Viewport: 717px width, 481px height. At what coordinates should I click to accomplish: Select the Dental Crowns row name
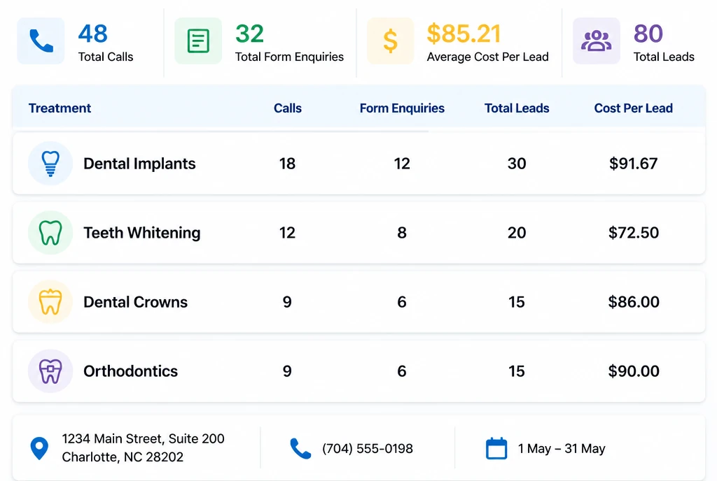point(135,302)
